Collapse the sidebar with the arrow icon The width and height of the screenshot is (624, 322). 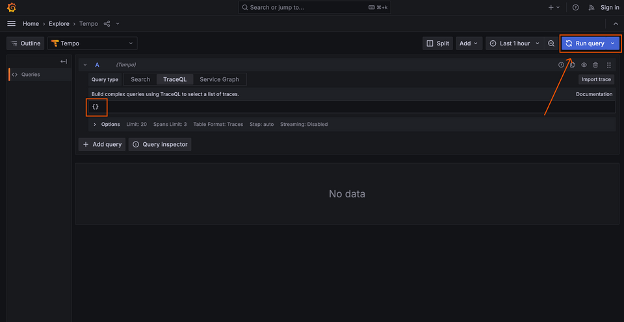coord(64,61)
